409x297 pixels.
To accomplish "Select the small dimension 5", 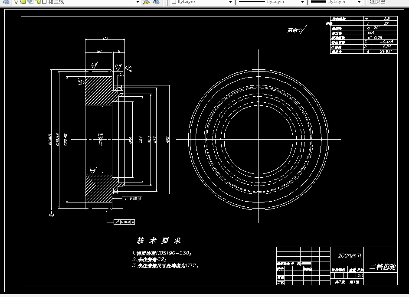I will pos(121,74).
